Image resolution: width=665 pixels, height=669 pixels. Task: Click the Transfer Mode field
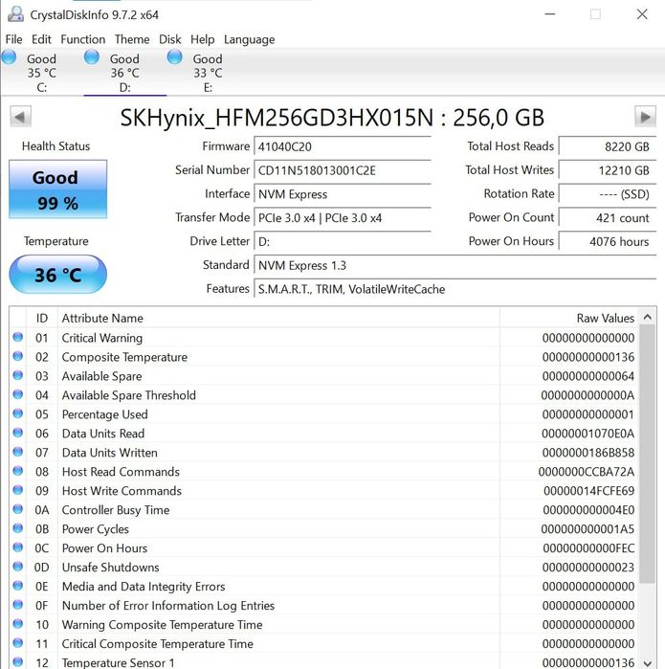[343, 218]
